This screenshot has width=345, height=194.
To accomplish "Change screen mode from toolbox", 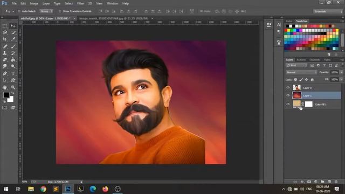I will tap(13, 108).
